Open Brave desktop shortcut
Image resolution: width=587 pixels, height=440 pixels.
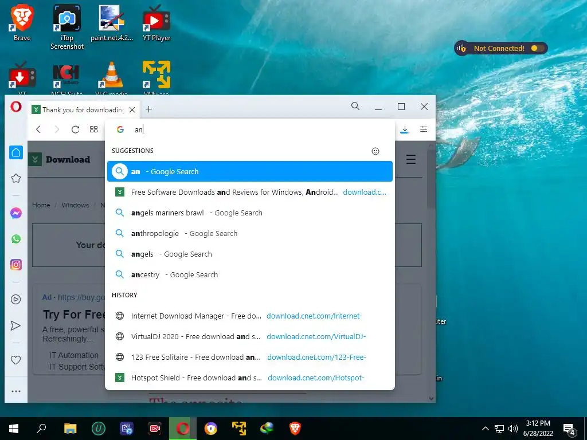[22, 22]
